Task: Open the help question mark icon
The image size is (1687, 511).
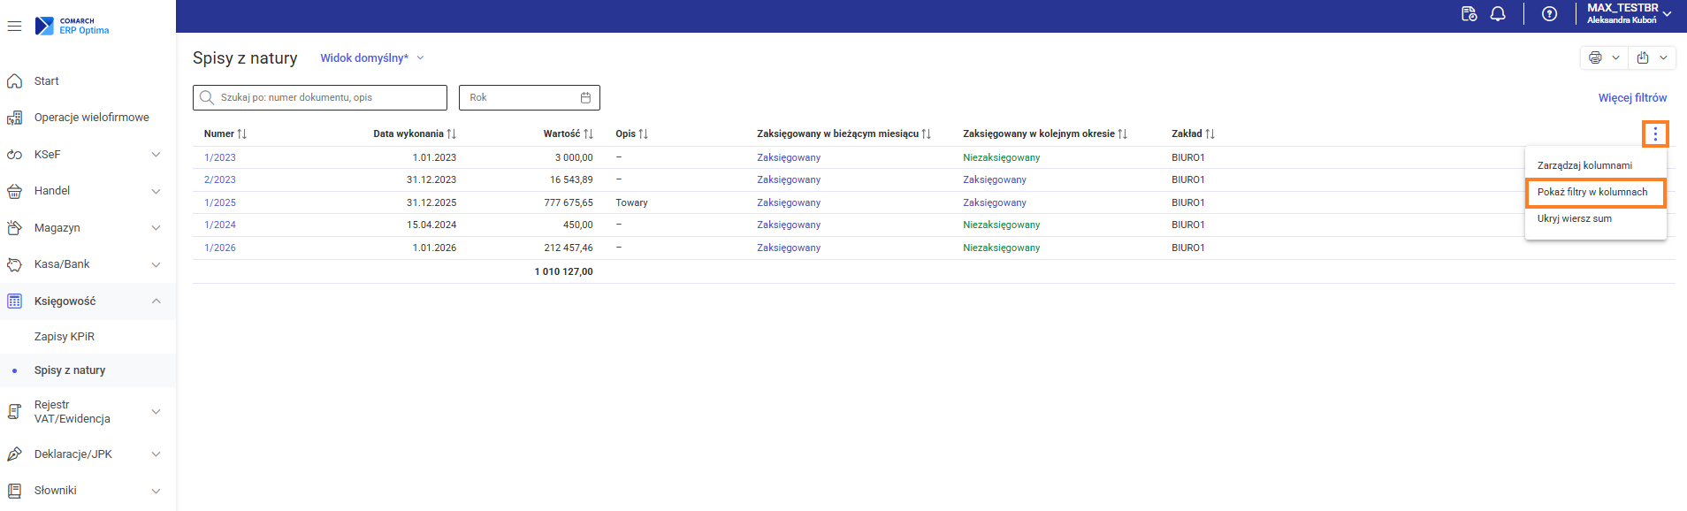Action: point(1549,14)
